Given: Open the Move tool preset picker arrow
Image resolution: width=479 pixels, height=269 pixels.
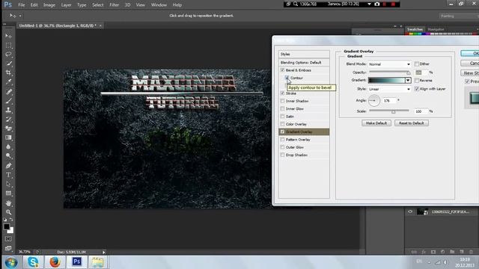Looking at the screenshot, I should coord(20,16).
